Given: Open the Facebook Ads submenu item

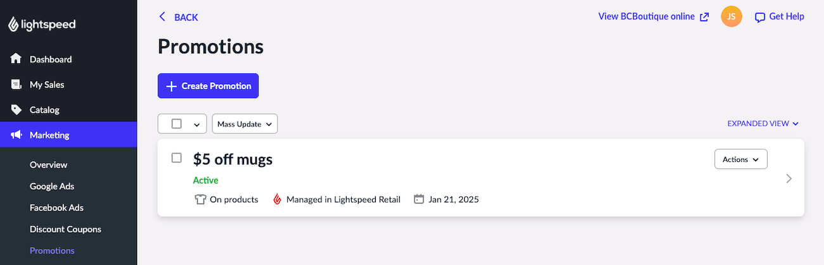Looking at the screenshot, I should pyautogui.click(x=56, y=207).
